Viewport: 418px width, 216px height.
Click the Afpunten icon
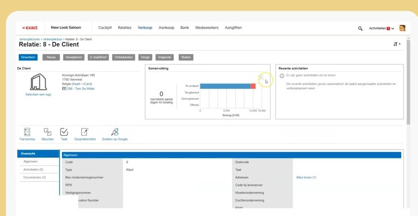coord(48,132)
